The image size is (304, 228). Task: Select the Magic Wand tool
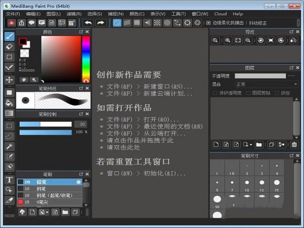pyautogui.click(x=10, y=146)
